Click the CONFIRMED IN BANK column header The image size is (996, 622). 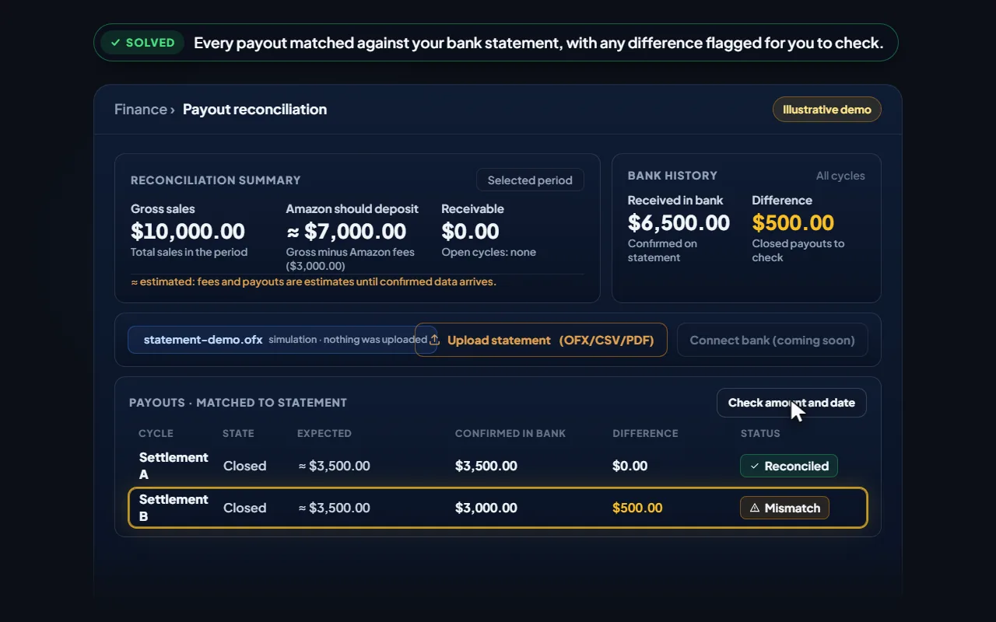click(x=510, y=433)
